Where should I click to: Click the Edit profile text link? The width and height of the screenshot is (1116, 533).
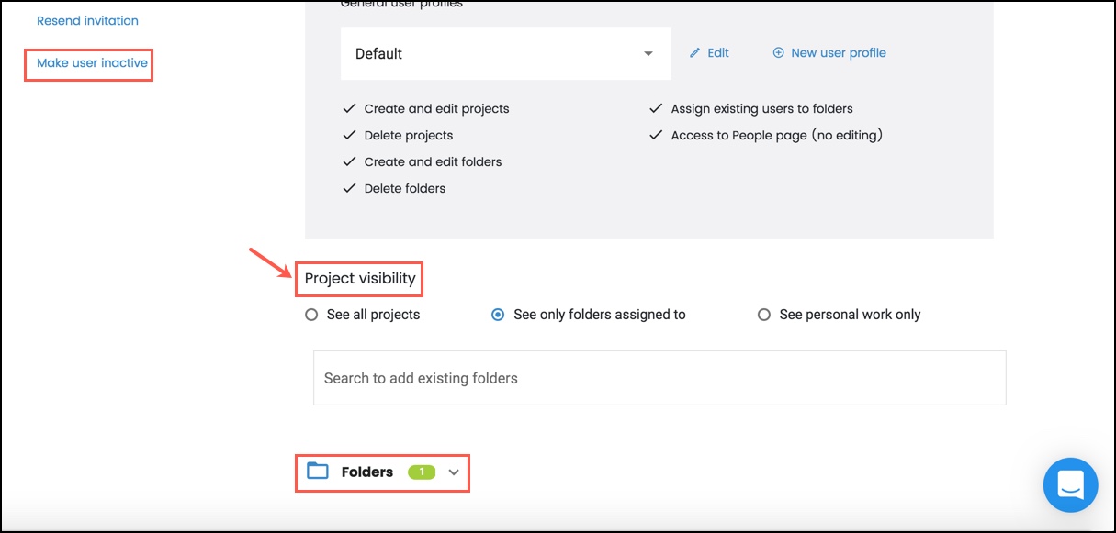coord(718,53)
